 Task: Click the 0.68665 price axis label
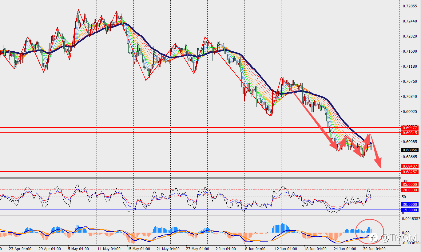[410, 157]
